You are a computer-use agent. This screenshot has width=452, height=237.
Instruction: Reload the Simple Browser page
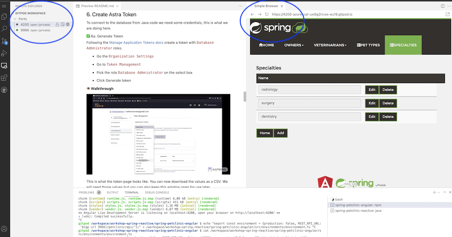tap(267, 15)
